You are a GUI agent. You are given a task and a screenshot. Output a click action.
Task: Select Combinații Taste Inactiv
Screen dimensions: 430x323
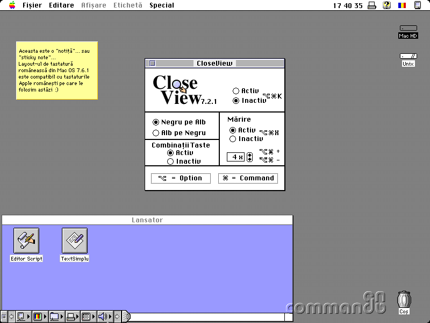(x=184, y=161)
